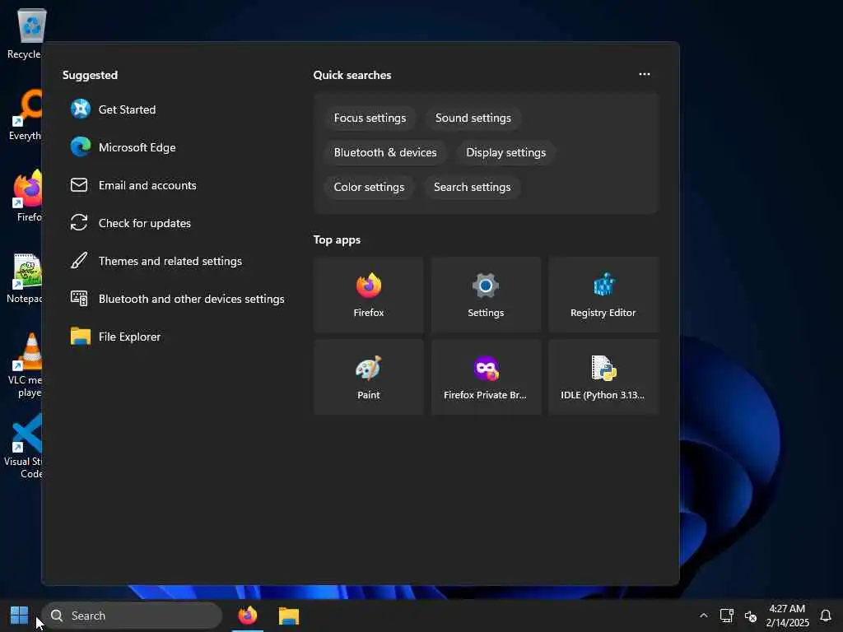Click the taskbar Search box

(x=132, y=616)
